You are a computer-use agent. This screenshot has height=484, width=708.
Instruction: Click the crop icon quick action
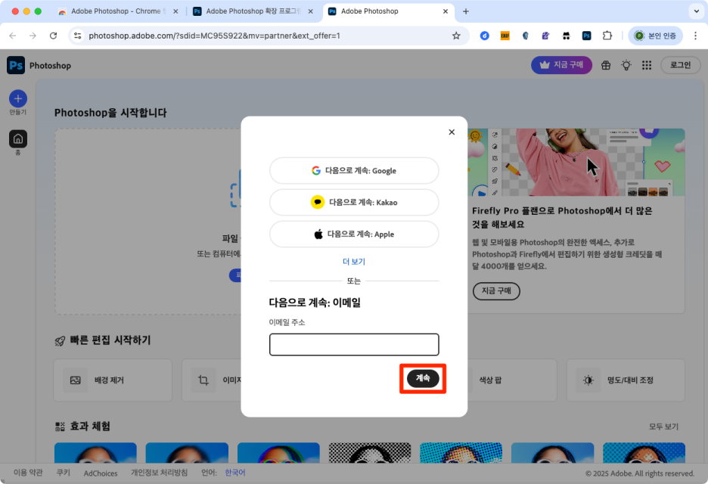point(203,380)
